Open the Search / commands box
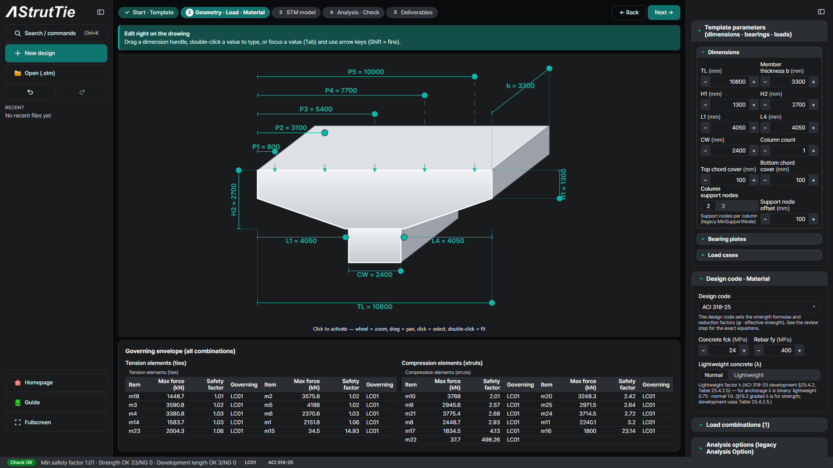This screenshot has height=468, width=833. point(56,33)
